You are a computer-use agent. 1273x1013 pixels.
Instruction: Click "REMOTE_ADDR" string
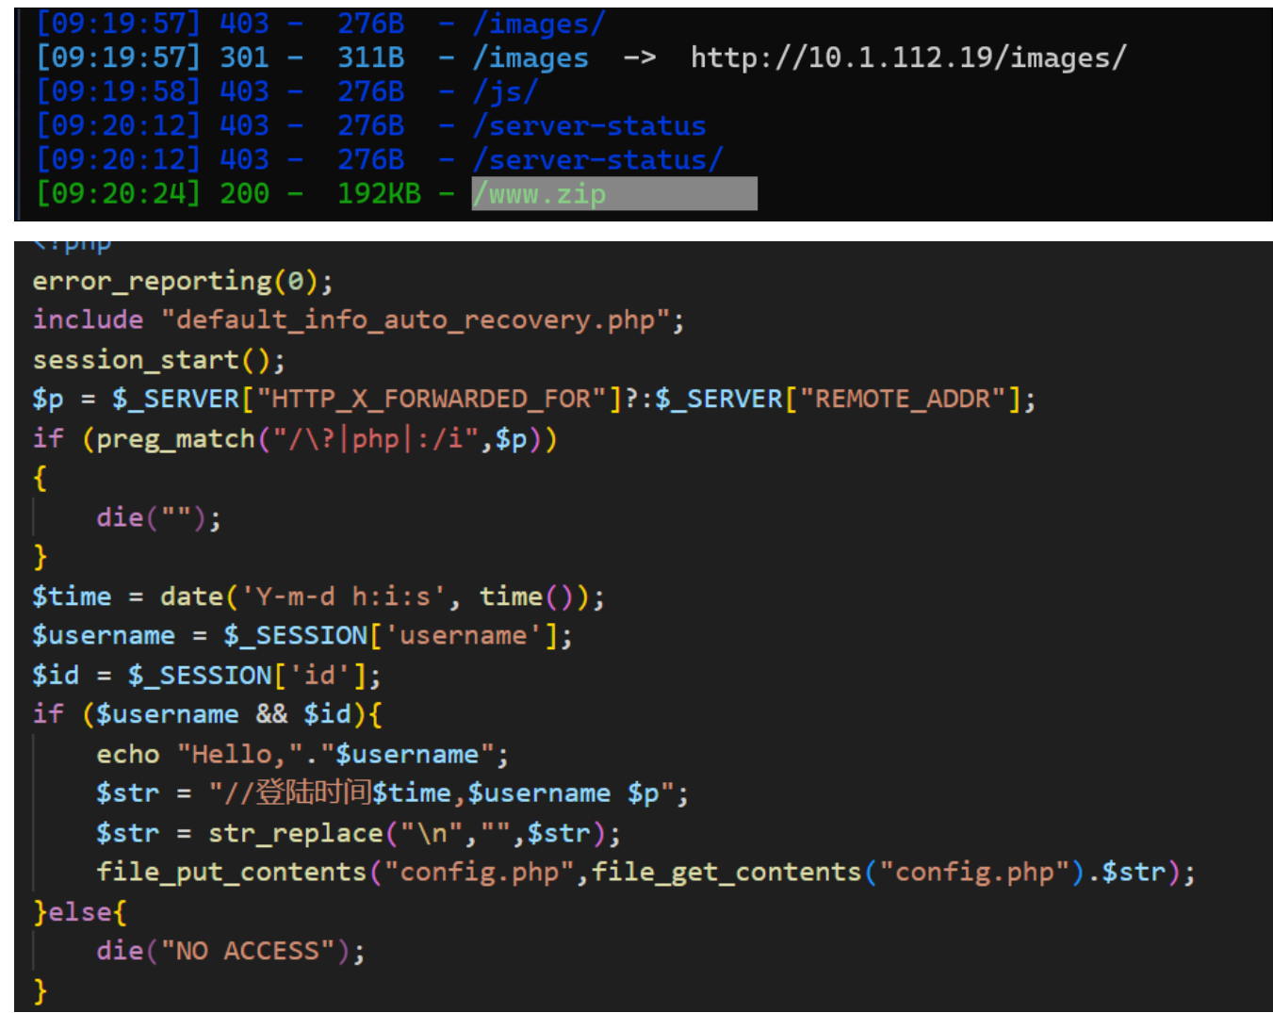[x=903, y=400]
